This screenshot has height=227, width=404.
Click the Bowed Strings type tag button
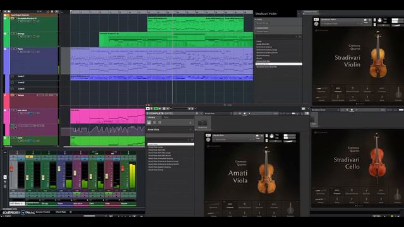coord(263,23)
